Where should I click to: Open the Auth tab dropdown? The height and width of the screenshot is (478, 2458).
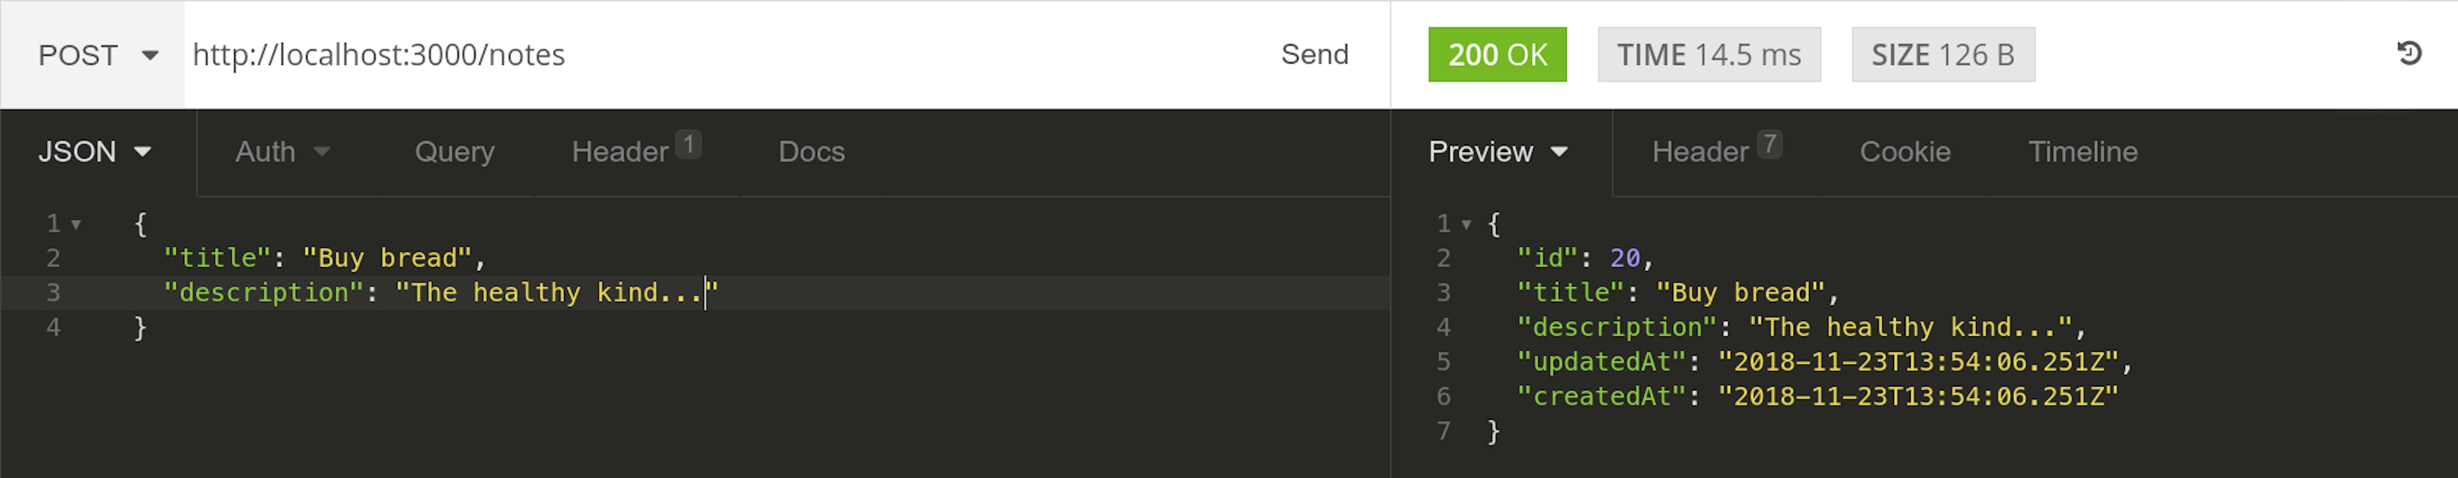click(282, 152)
